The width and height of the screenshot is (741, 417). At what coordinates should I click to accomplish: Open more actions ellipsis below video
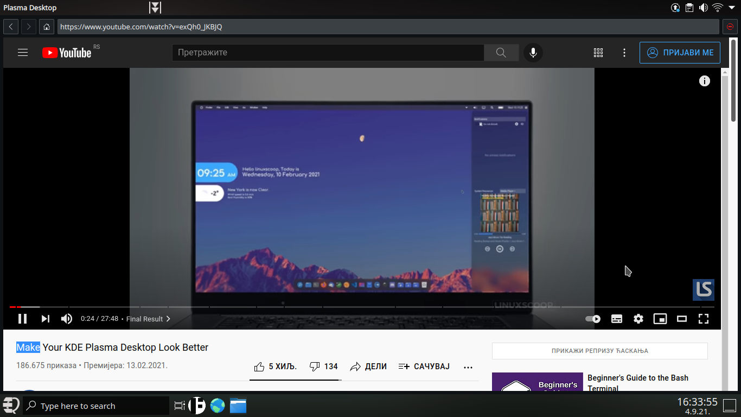[468, 367]
